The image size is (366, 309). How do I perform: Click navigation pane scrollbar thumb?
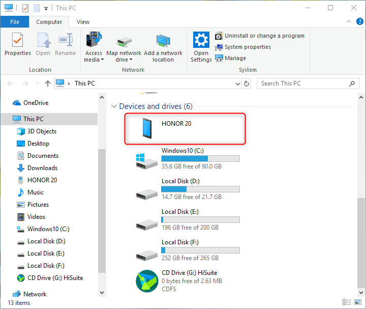coord(102,211)
